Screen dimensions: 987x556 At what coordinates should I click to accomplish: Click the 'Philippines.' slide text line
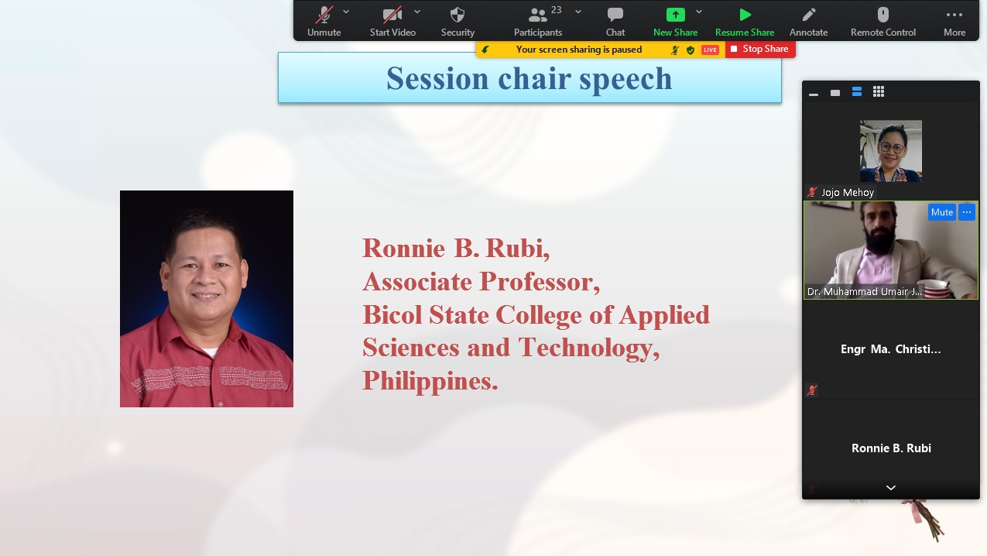click(x=430, y=380)
